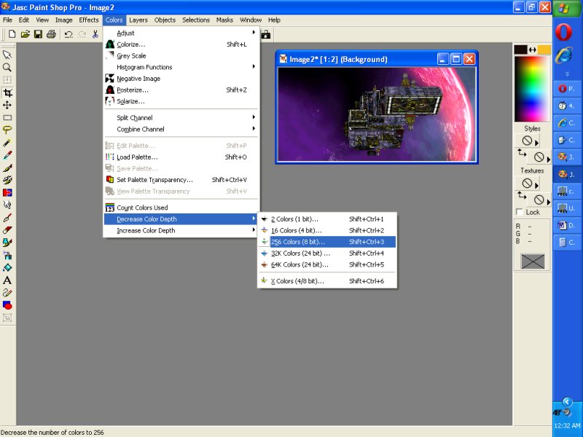This screenshot has height=437, width=583.
Task: Select the Flood Fill tool
Action: 7,267
